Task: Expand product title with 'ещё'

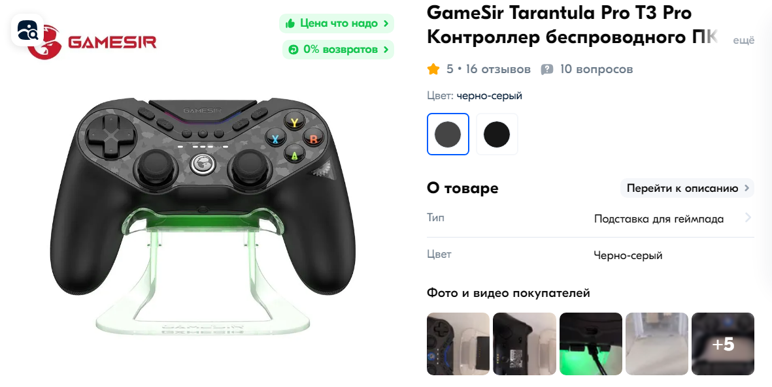Action: (x=743, y=40)
